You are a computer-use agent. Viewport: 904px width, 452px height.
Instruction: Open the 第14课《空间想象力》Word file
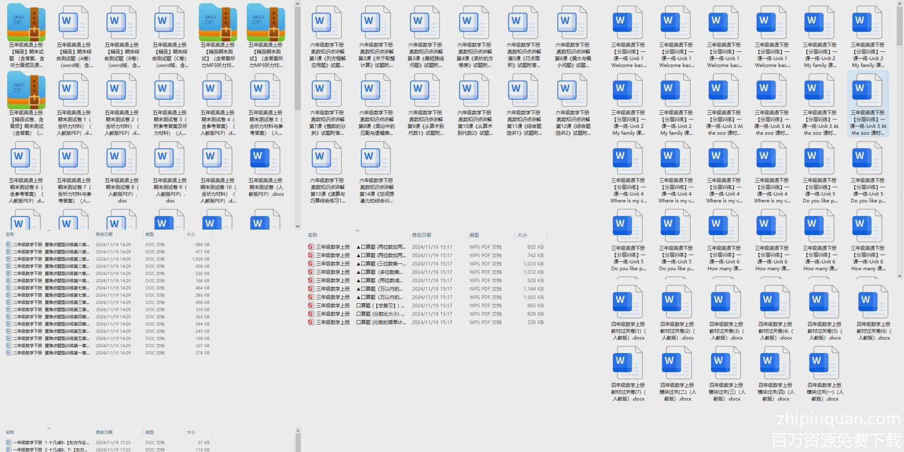pos(376,158)
